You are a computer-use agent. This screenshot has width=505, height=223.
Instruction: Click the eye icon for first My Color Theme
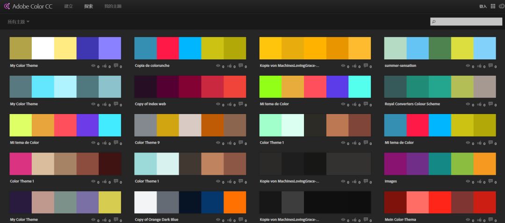tap(93, 66)
